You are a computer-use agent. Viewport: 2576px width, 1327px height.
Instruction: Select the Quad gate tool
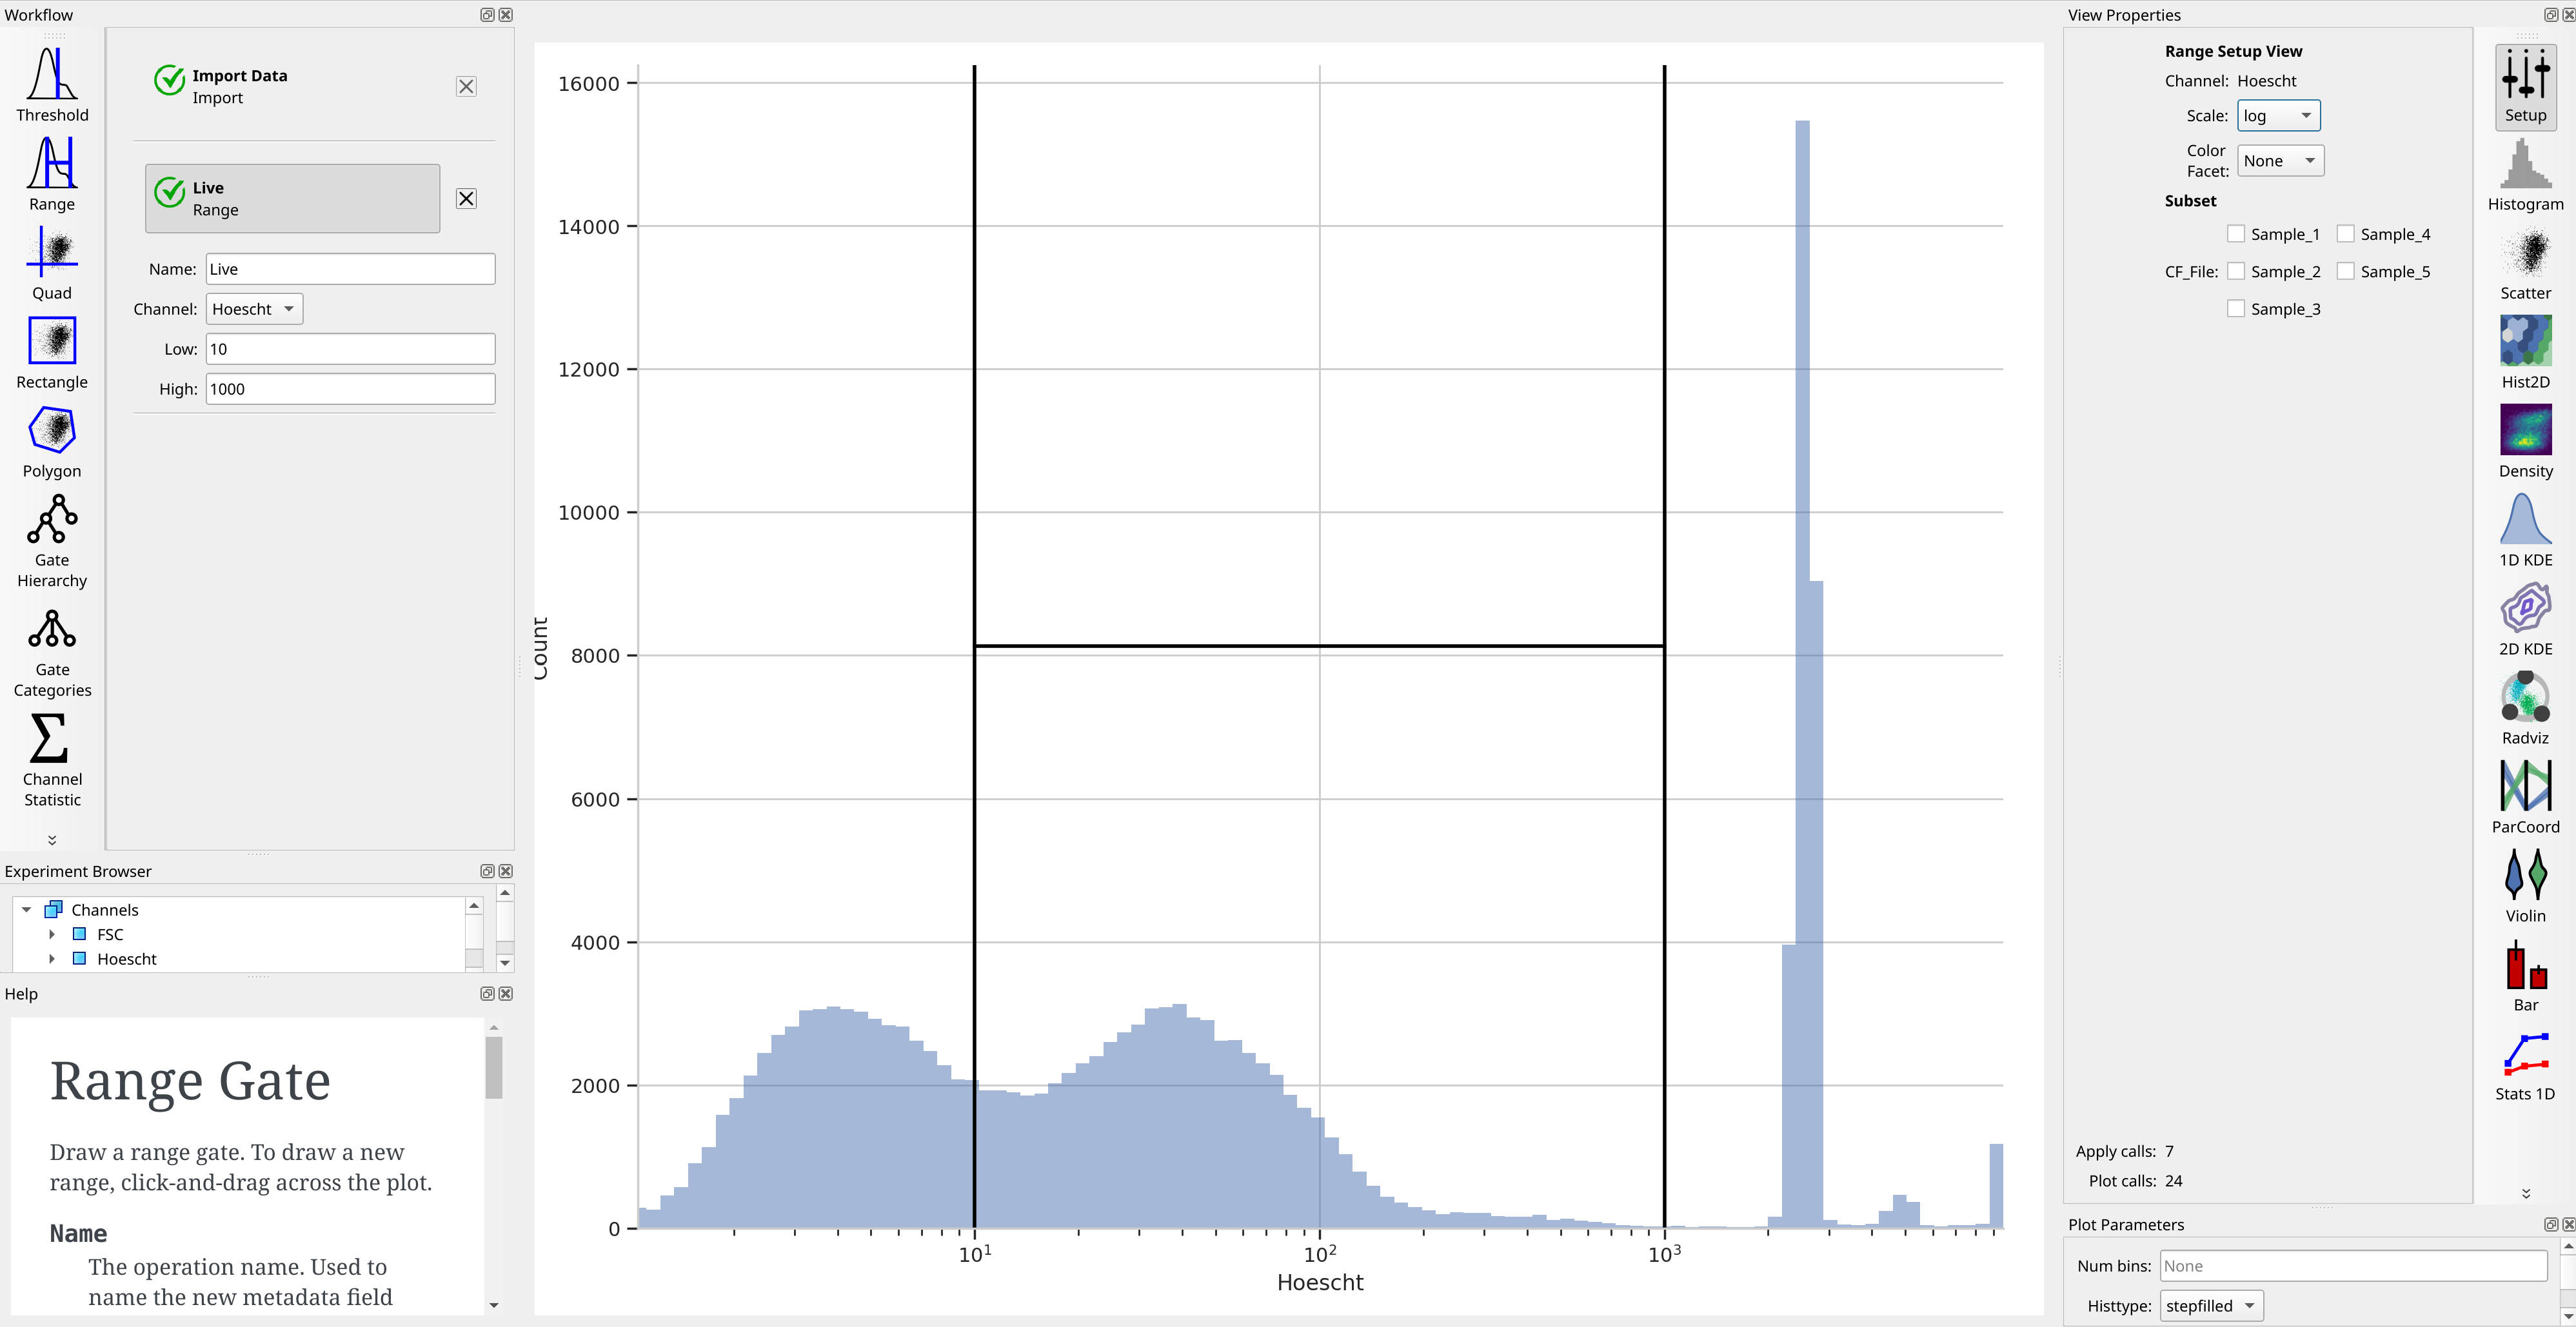point(52,263)
